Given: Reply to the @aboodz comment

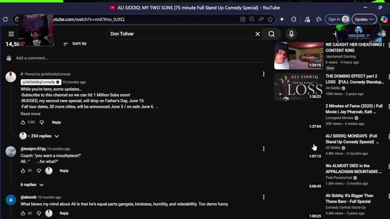Looking at the screenshot, I should tap(64, 213).
